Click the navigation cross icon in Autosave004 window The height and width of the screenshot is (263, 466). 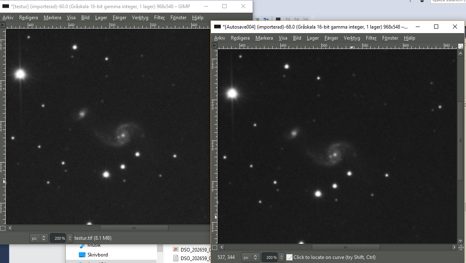click(x=461, y=247)
